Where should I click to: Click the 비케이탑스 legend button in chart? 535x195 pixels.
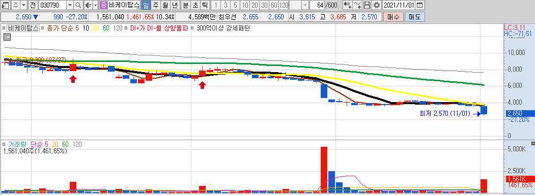tap(23, 28)
